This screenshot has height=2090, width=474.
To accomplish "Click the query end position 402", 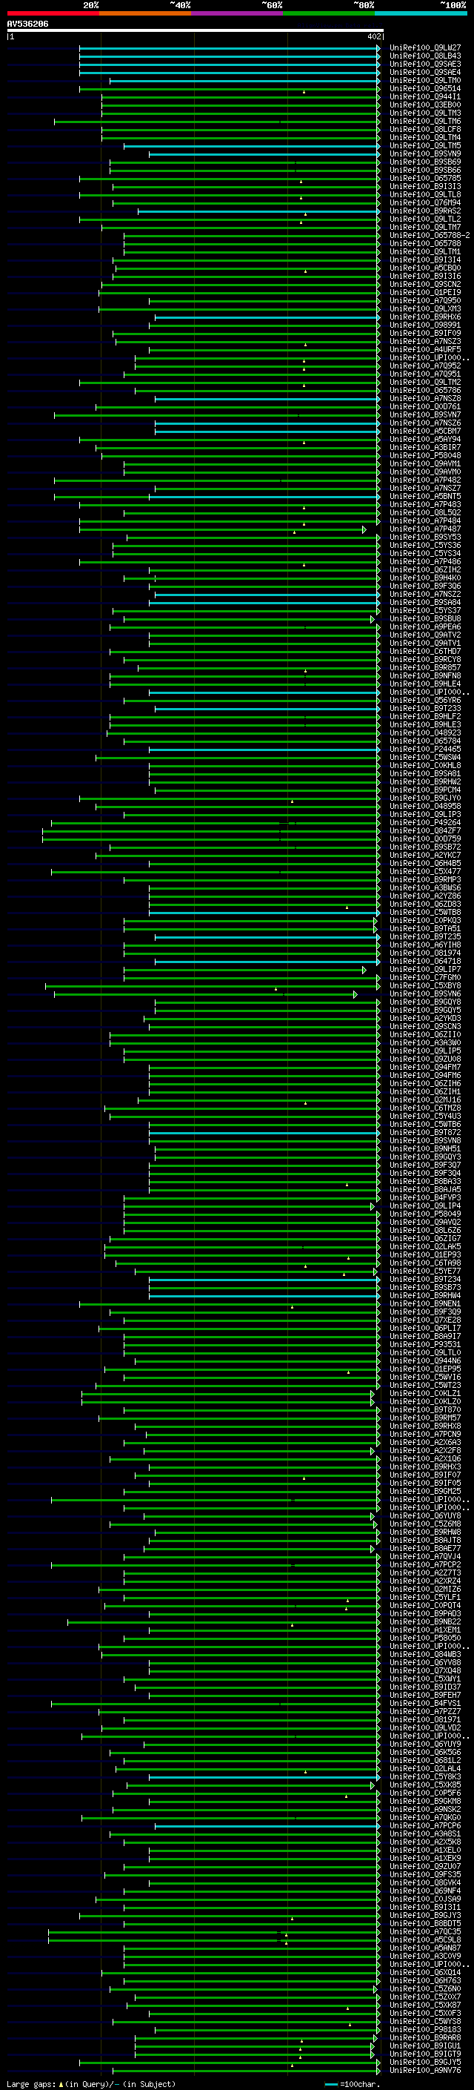I will click(x=373, y=36).
